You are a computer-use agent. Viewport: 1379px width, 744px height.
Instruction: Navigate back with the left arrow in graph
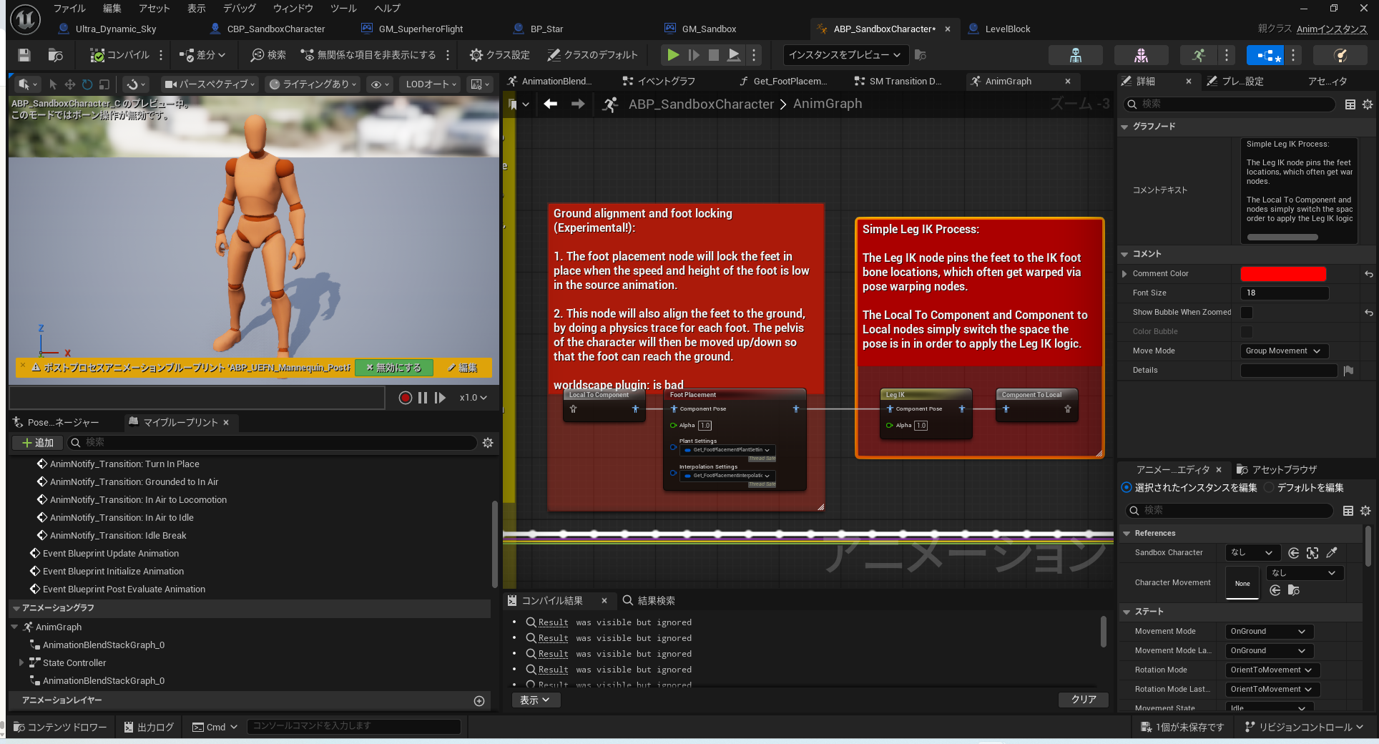tap(550, 104)
